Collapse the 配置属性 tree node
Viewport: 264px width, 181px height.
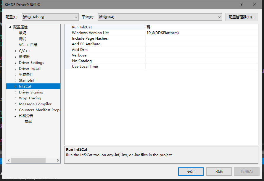point(10,27)
